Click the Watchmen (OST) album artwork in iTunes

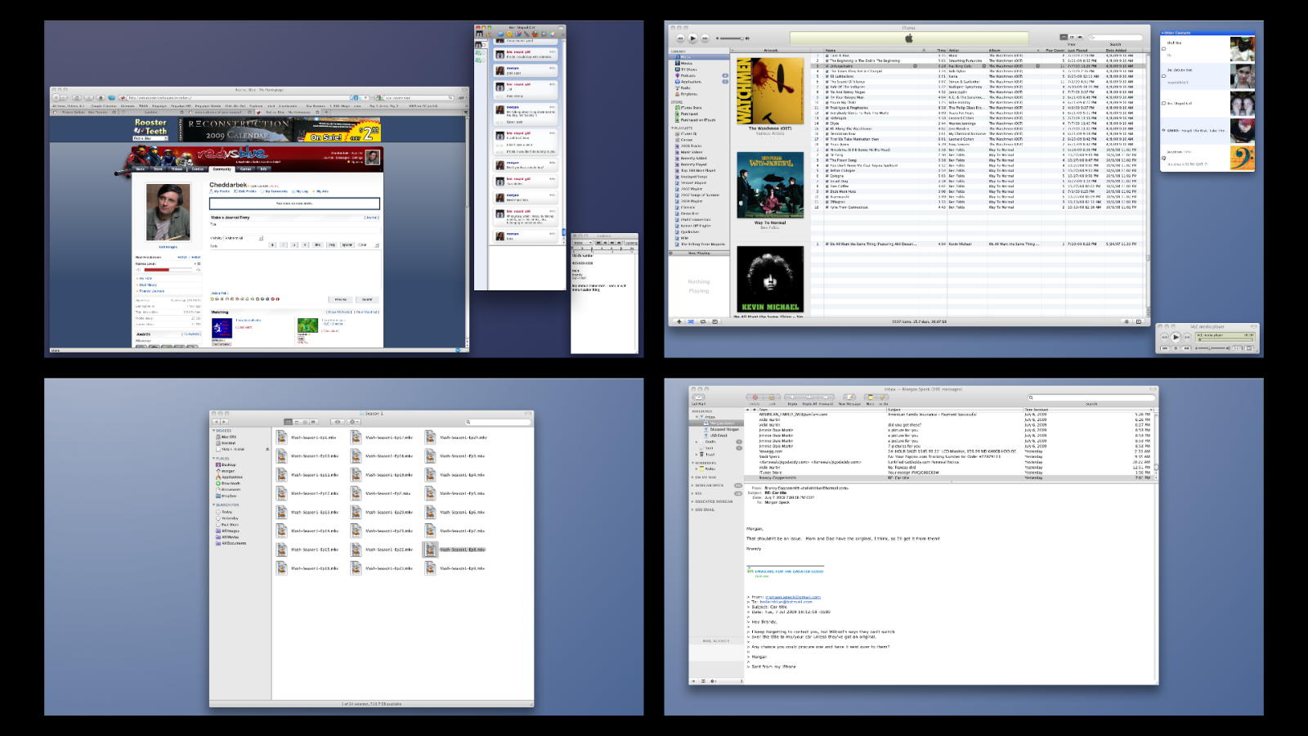coord(769,91)
